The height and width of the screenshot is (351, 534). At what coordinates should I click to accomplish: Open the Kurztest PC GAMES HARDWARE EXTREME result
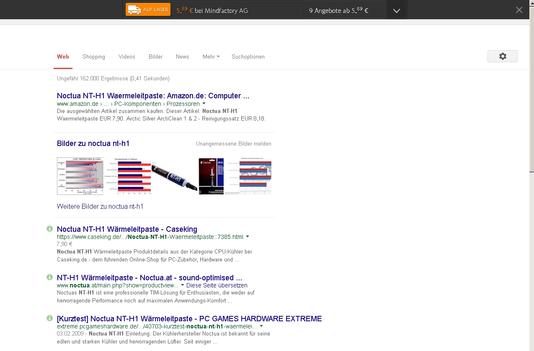pos(189,319)
